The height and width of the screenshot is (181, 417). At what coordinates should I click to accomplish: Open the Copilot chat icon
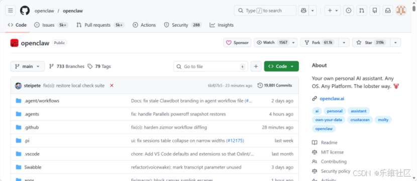[x=304, y=11]
